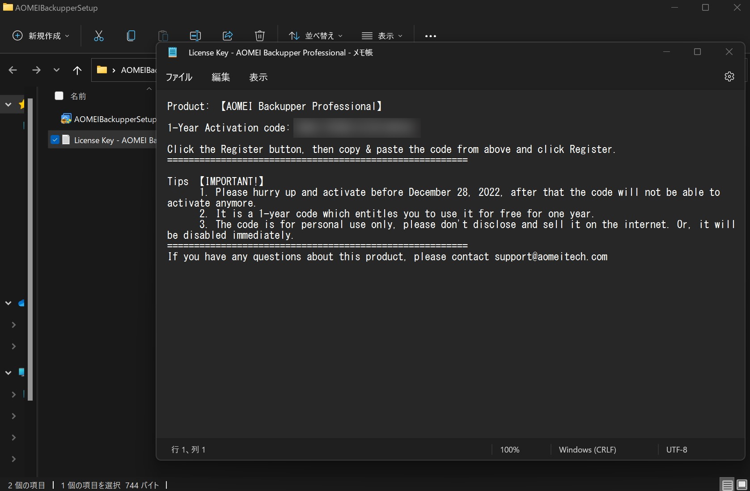
Task: Click the License Key text file icon
Action: [66, 140]
